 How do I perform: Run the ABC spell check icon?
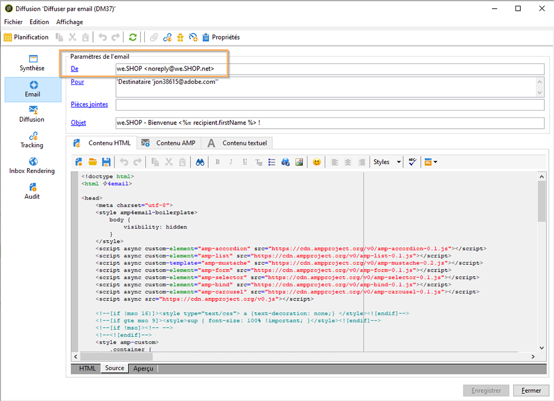click(412, 162)
